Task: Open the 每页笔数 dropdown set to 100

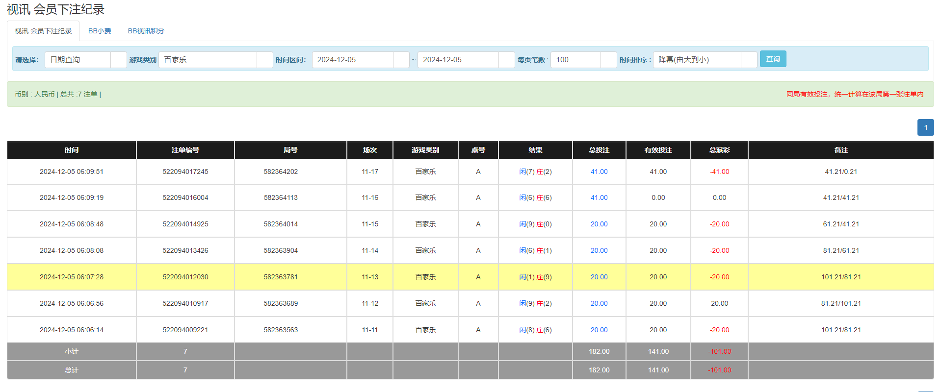Action: tap(583, 60)
